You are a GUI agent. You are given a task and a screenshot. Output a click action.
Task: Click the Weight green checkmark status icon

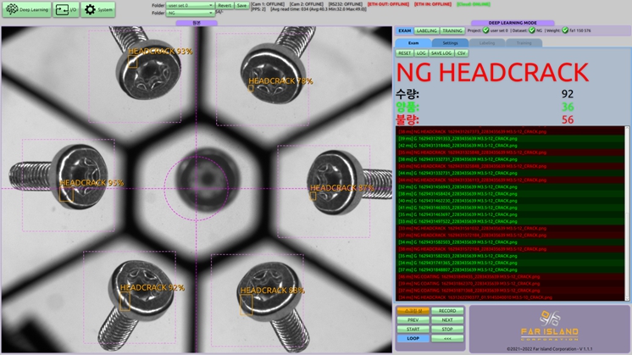(x=565, y=31)
